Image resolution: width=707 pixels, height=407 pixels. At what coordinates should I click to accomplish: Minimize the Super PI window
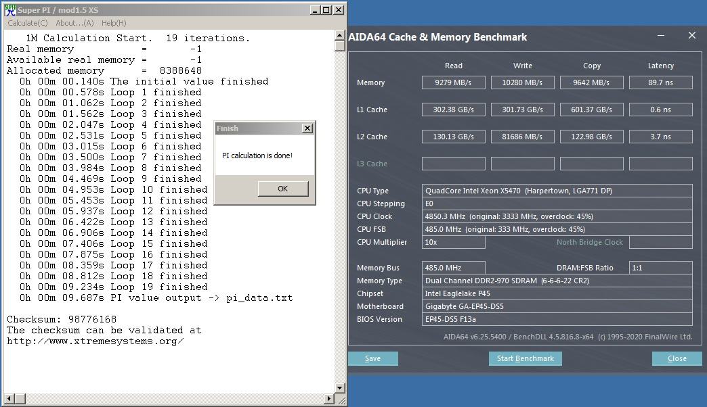click(x=315, y=10)
